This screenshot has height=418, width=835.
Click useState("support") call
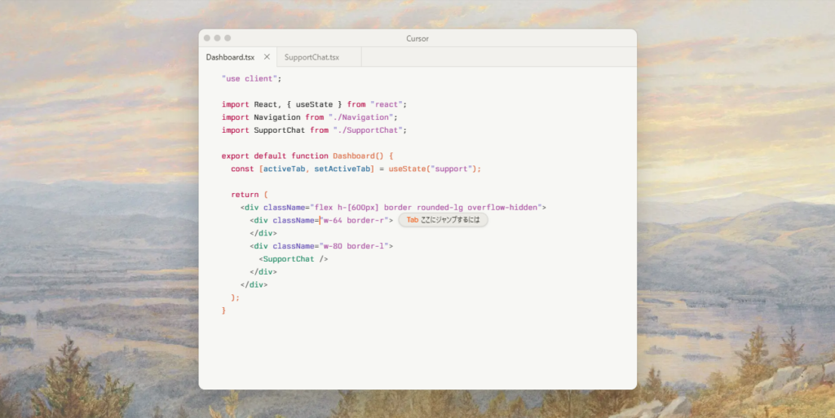(432, 169)
